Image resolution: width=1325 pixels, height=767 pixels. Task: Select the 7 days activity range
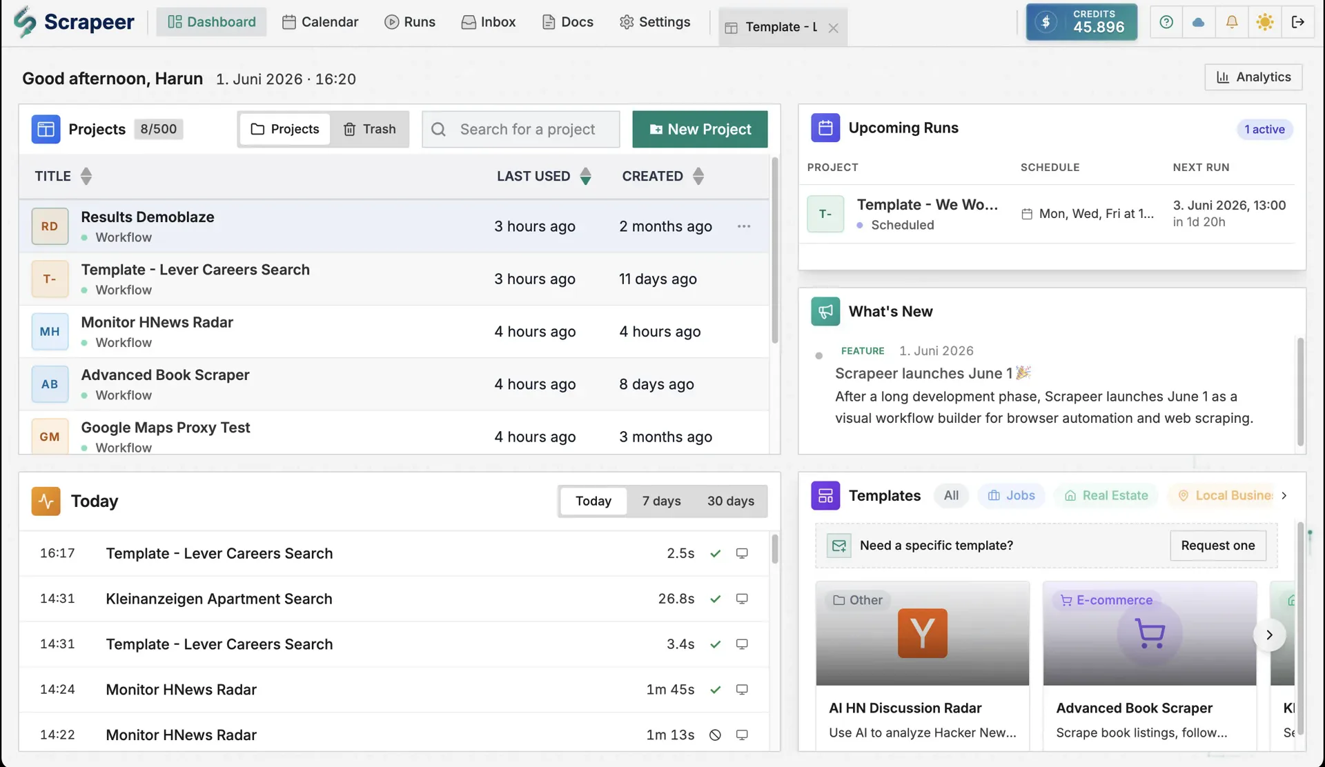coord(661,501)
